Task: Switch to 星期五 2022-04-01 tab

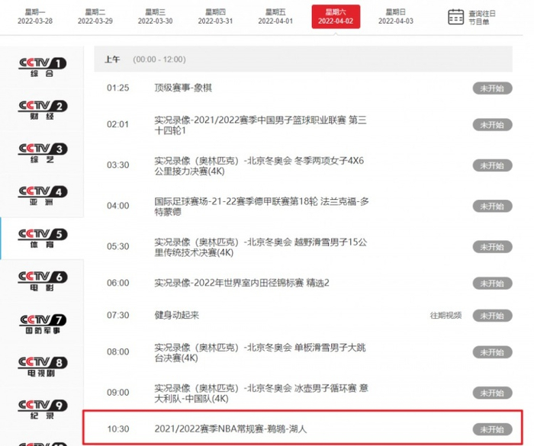Action: point(275,17)
